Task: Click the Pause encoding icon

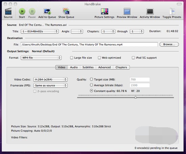Action: coord(32,11)
